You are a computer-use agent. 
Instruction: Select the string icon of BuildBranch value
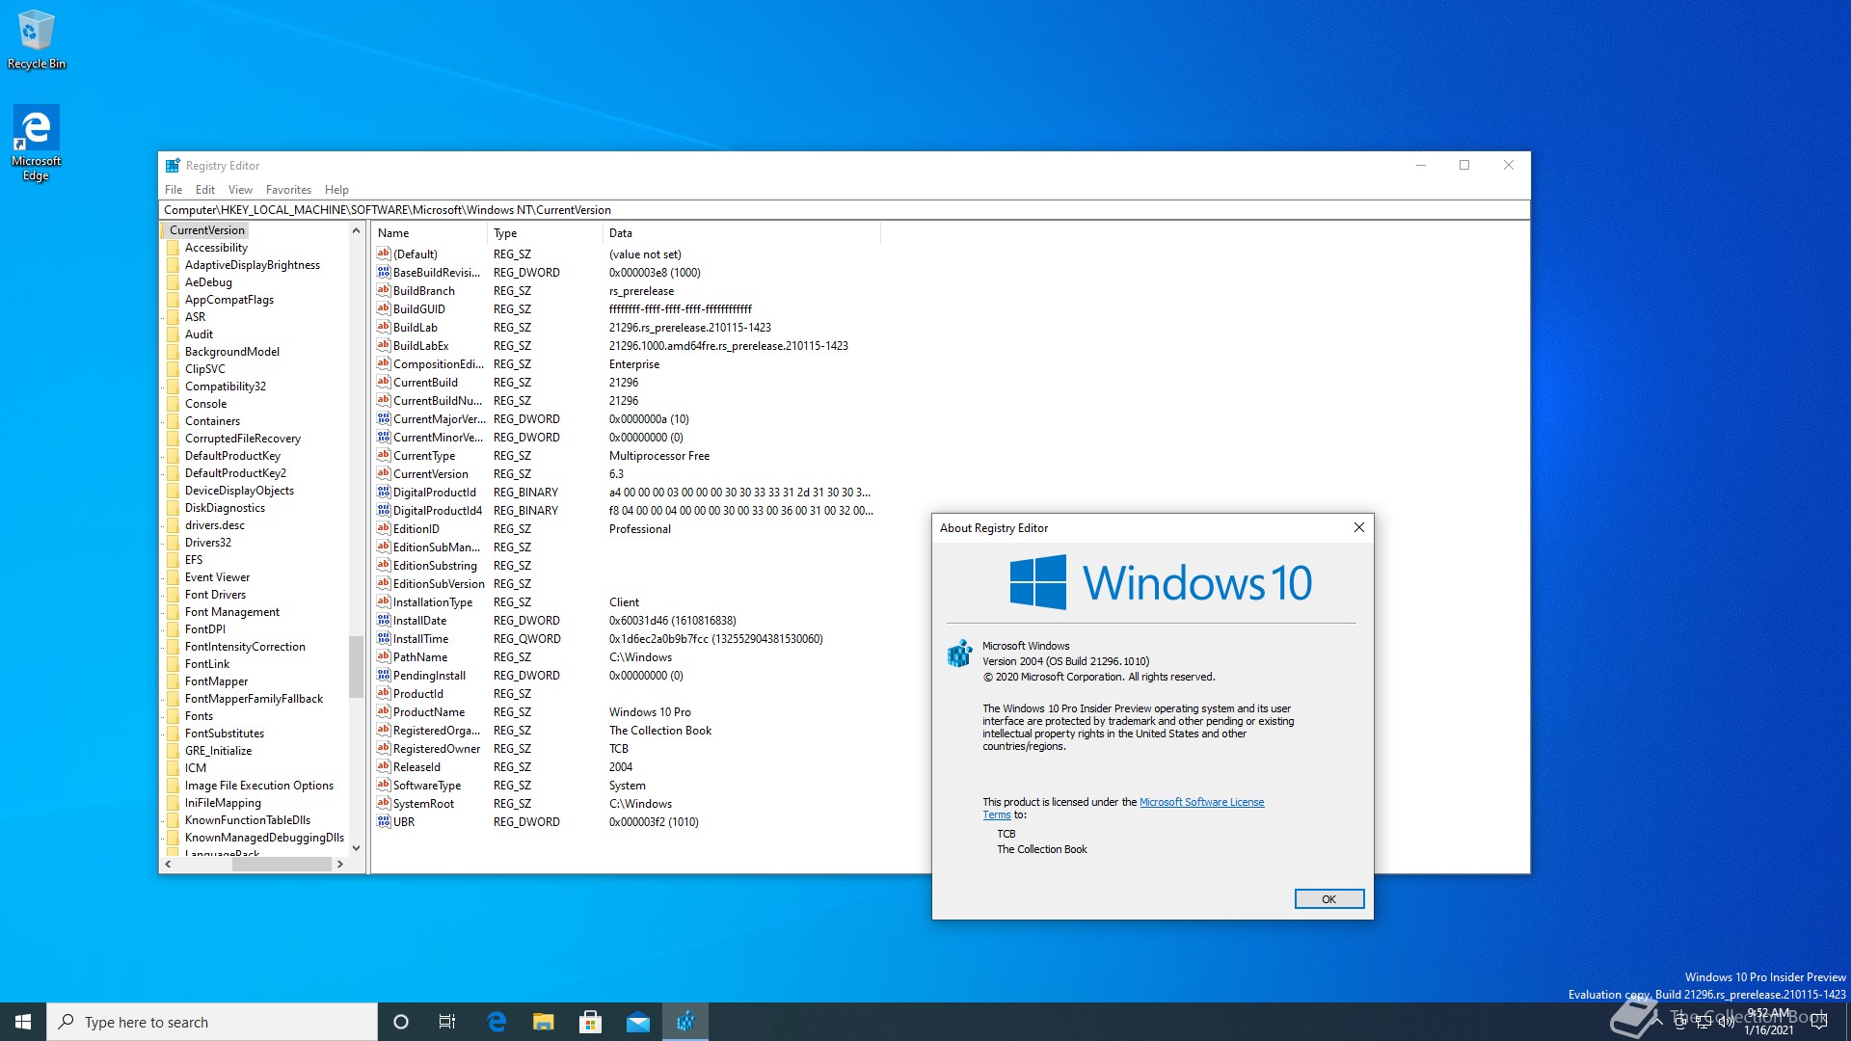[x=384, y=290]
